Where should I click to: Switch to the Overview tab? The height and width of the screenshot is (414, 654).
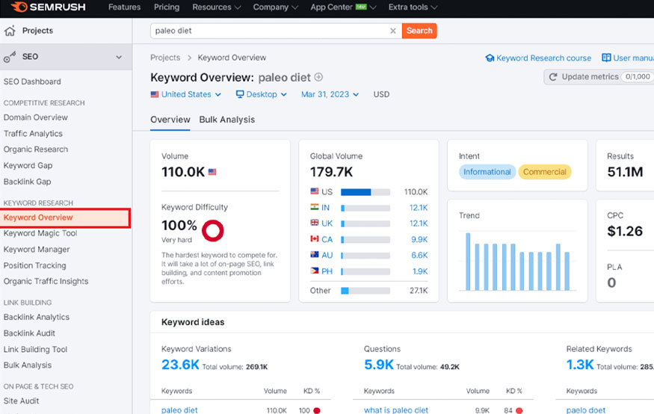[x=170, y=120]
